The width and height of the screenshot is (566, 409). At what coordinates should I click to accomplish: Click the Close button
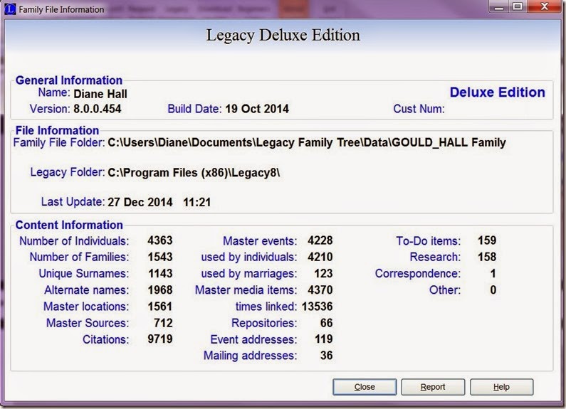(x=365, y=387)
